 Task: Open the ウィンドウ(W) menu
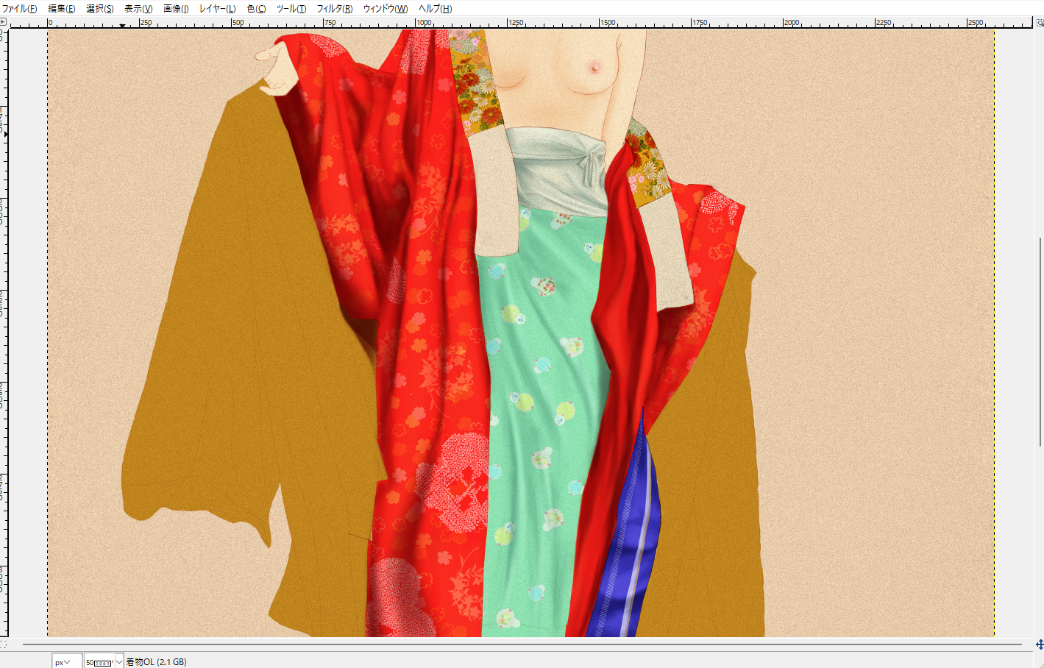pos(385,9)
